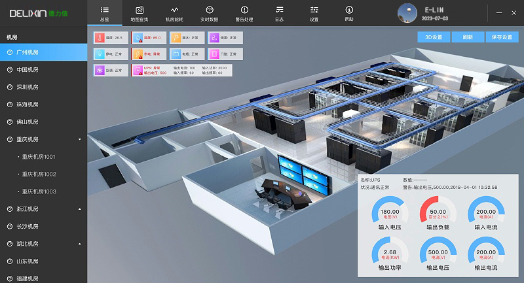524x283 pixels.
Task: Click the E-LIN user avatar
Action: [406, 12]
